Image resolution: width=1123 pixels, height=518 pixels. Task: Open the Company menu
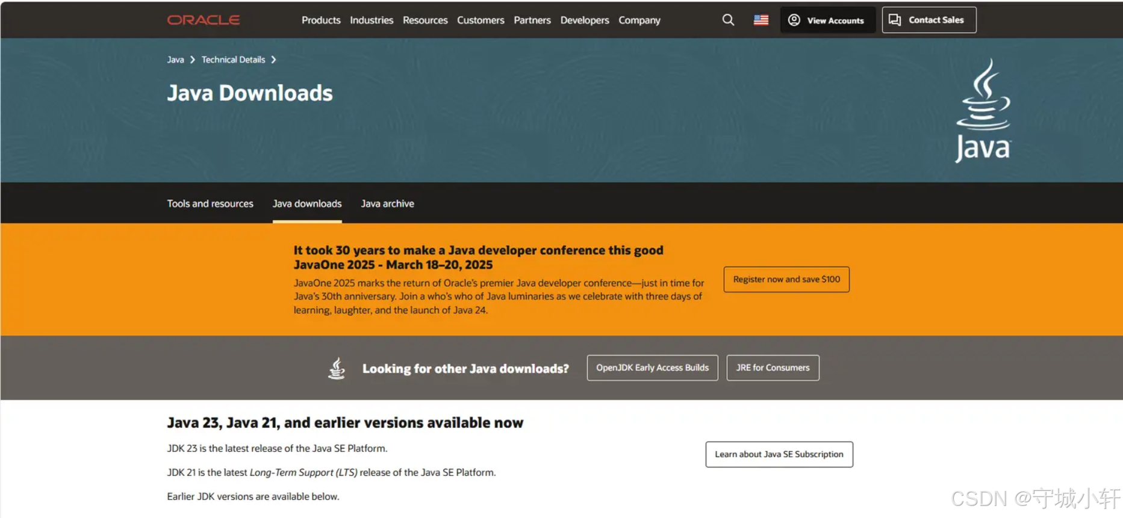tap(639, 20)
